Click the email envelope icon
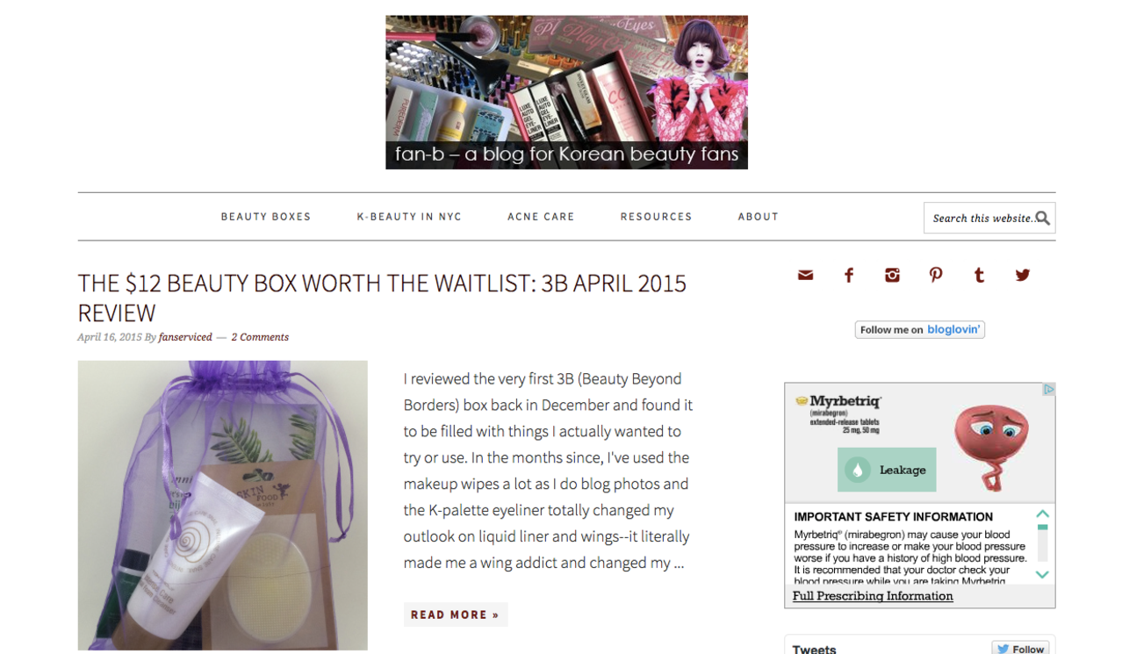 [805, 276]
